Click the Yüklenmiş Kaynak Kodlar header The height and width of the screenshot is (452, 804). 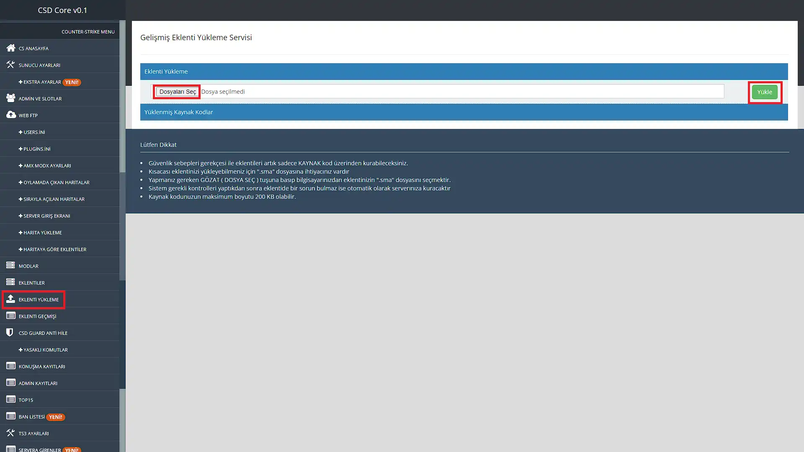point(464,112)
